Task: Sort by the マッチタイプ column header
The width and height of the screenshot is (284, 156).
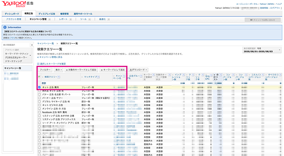Action: [90, 77]
